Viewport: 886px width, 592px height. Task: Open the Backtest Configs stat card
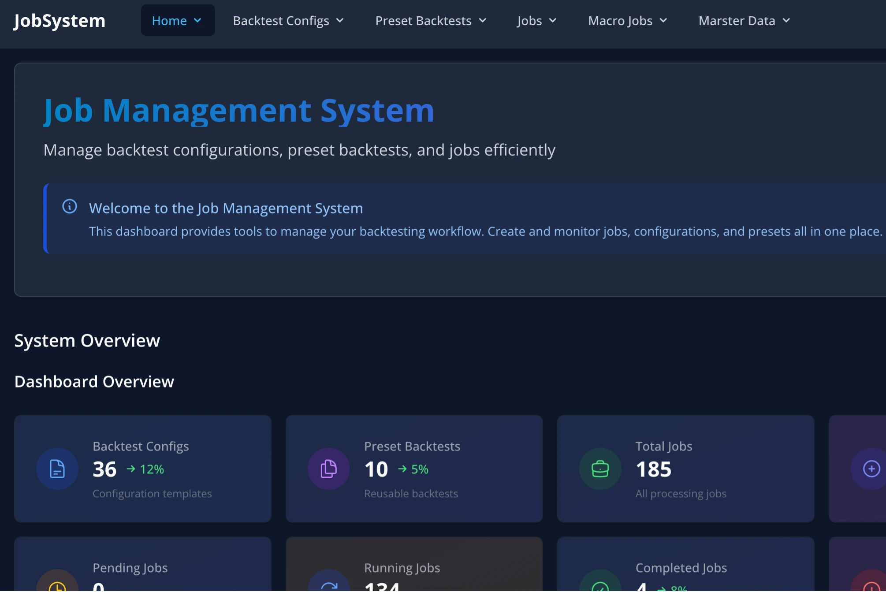click(x=143, y=469)
